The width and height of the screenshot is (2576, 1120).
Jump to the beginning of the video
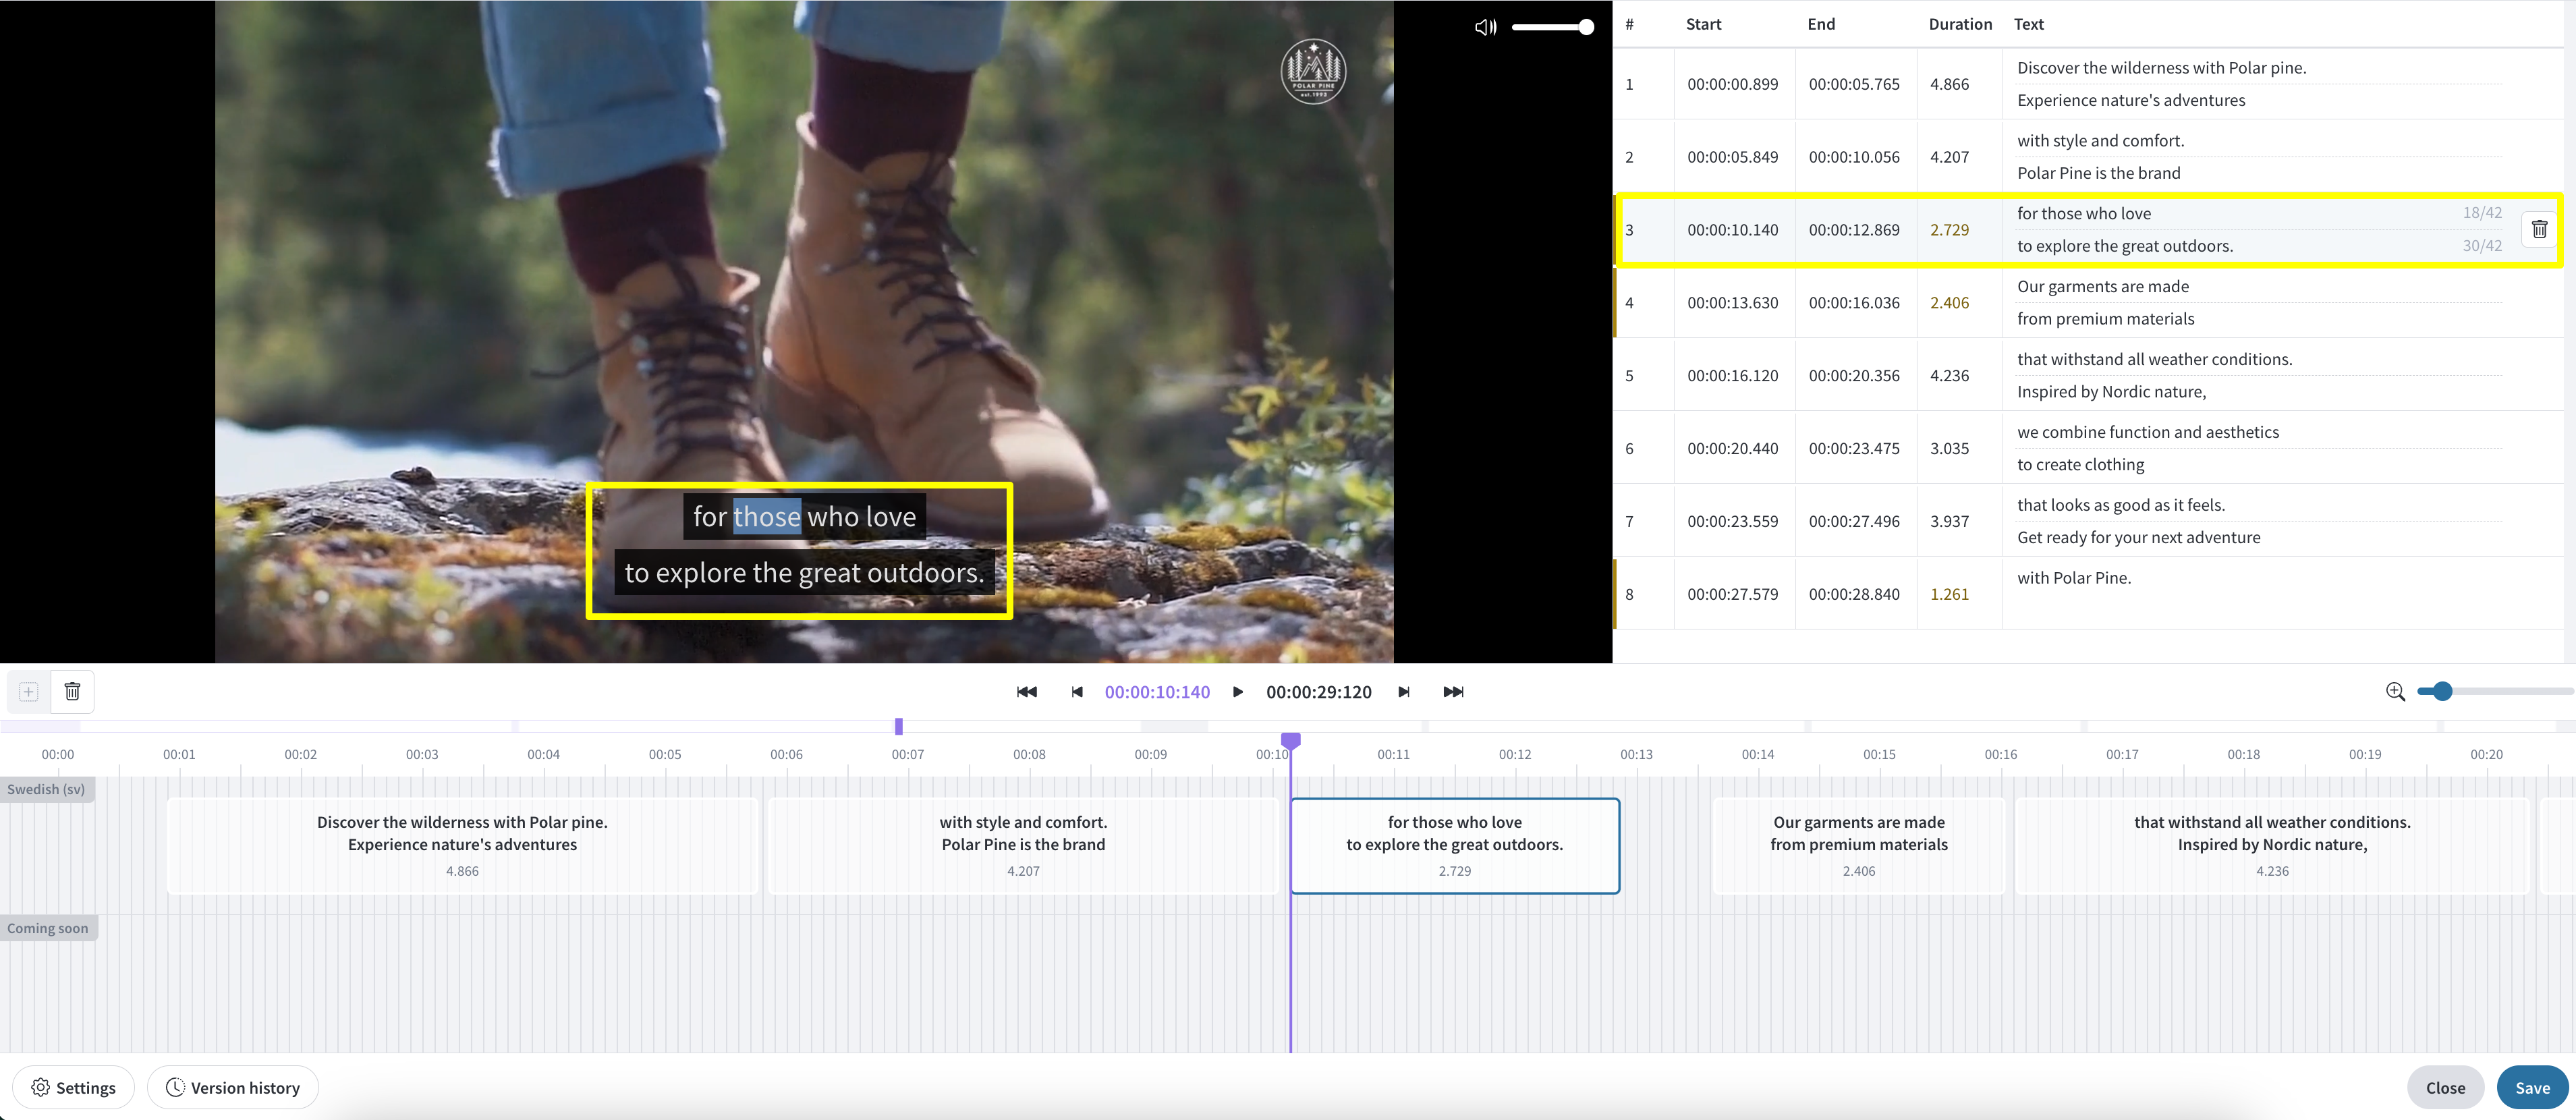1027,692
